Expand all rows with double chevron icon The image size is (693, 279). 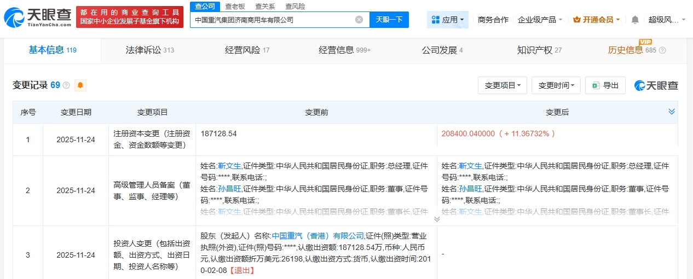pos(672,112)
